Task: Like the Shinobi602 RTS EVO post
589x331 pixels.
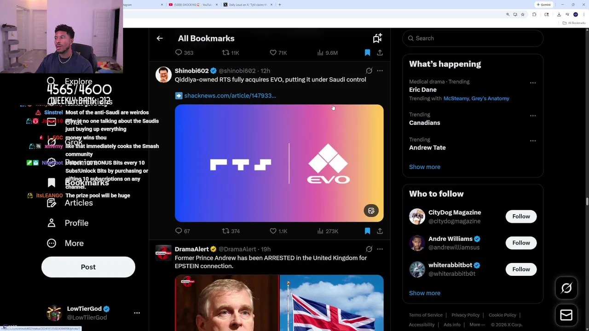Action: click(x=273, y=231)
